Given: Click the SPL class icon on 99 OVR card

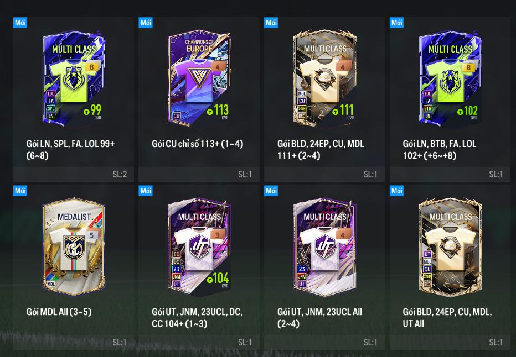Looking at the screenshot, I should (51, 108).
